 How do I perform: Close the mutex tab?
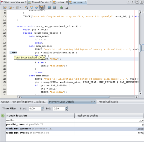[67, 2]
